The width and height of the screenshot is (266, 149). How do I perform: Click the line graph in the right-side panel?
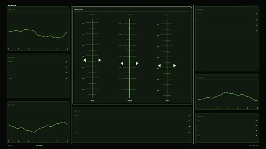[227, 96]
